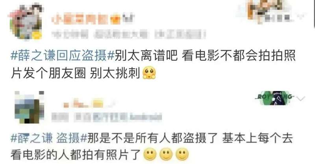The height and width of the screenshot is (164, 315).
Task: Click the first smiley emoji after 照片了
Action: point(150,155)
